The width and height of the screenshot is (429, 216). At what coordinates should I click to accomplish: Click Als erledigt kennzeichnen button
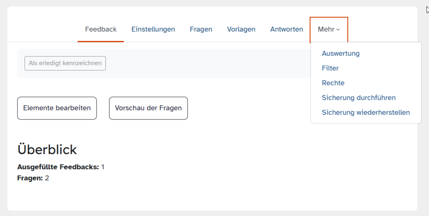(x=65, y=63)
